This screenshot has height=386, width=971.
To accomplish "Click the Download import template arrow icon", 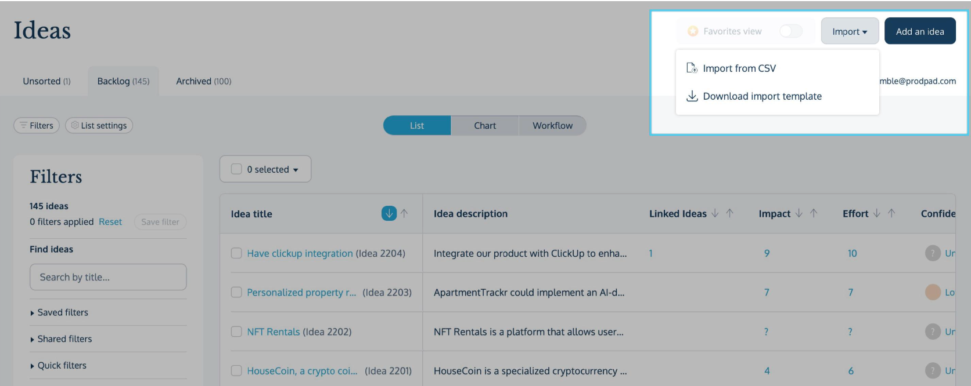I will (x=692, y=96).
